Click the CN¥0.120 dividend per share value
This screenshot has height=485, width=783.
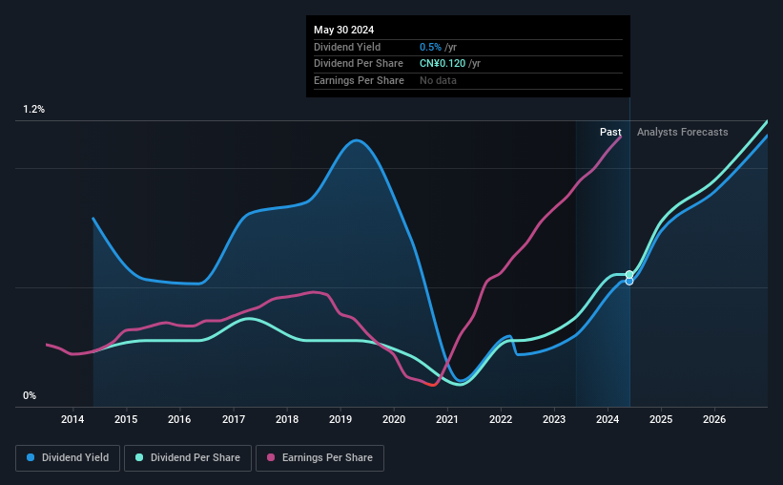point(443,64)
